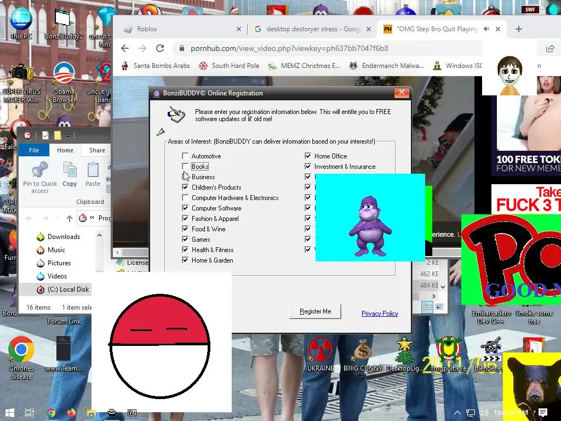
Task: Click the share icon in address bar
Action: (x=550, y=48)
